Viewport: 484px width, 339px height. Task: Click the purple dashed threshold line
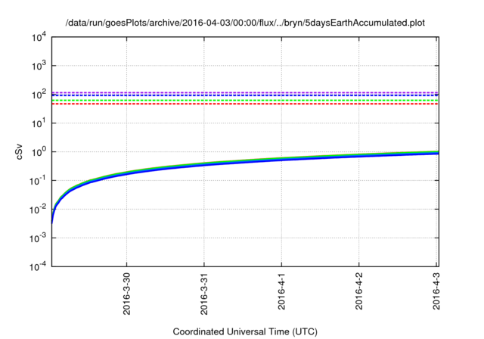[245, 92]
